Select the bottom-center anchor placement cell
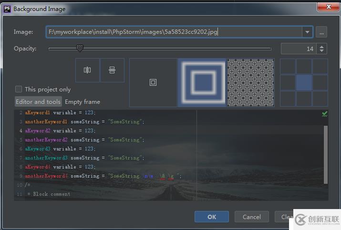Image resolution: width=341 pixels, height=230 pixels. coord(304,99)
